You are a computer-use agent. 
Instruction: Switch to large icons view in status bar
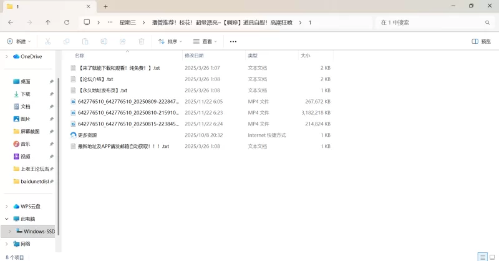tap(492, 257)
